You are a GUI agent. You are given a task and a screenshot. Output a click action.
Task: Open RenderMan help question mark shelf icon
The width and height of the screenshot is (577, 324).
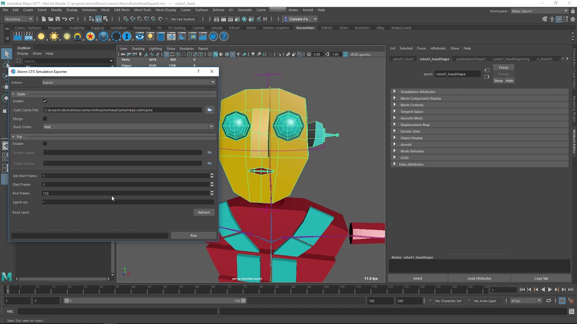coord(224,37)
